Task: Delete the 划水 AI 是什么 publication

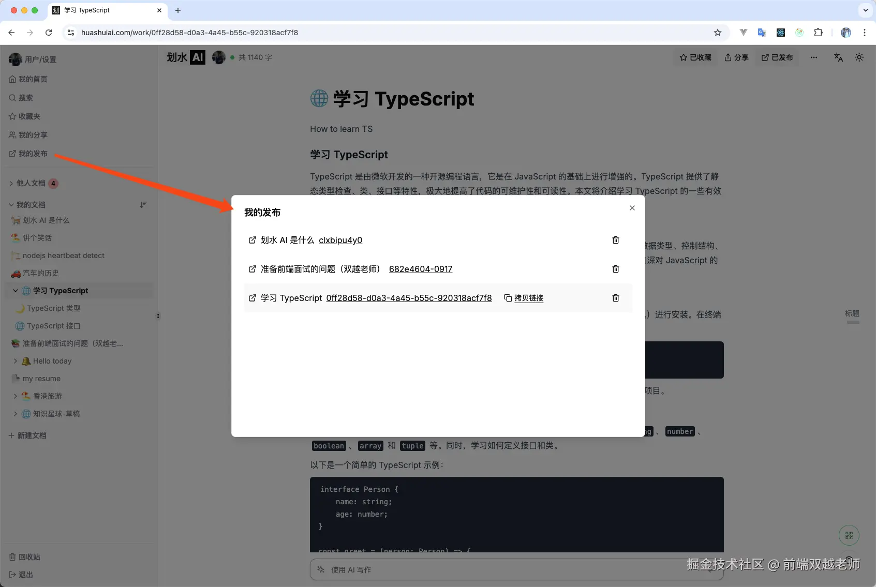Action: [x=615, y=239]
